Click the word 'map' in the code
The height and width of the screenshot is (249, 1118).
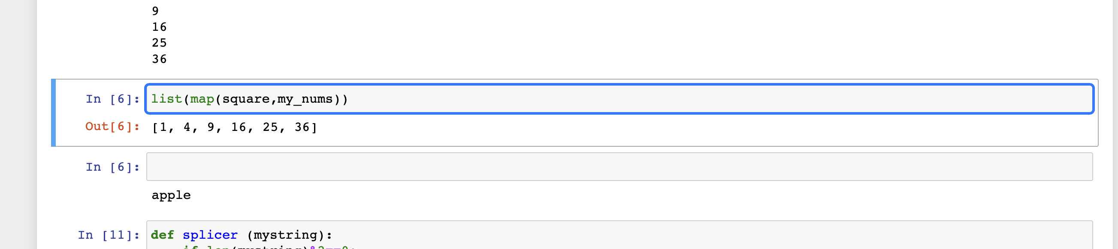pyautogui.click(x=202, y=99)
